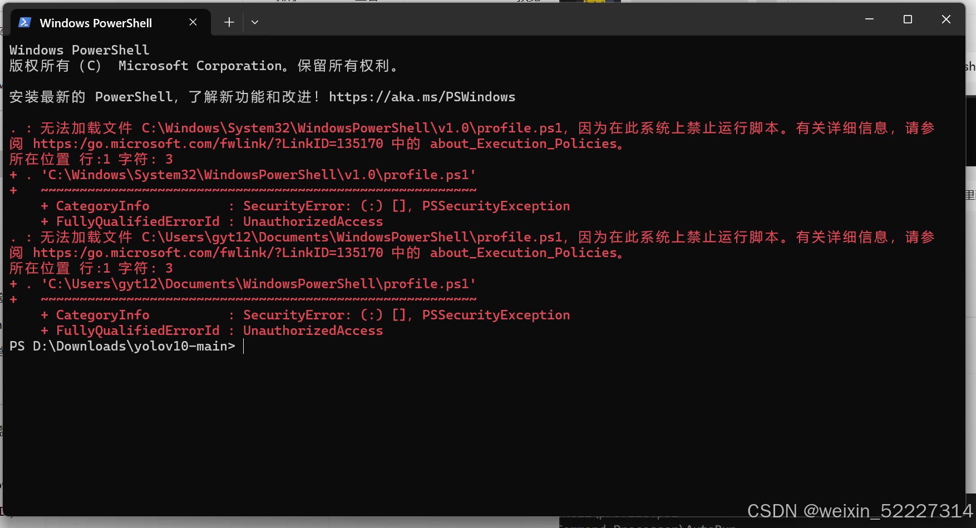Click the PowerShell icon on the active tab

(24, 22)
